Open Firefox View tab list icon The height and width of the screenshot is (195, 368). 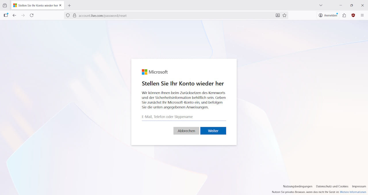click(x=5, y=5)
